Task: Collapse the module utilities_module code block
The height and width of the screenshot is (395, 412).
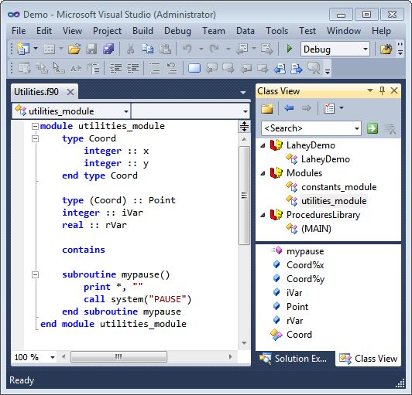Action: click(35, 127)
